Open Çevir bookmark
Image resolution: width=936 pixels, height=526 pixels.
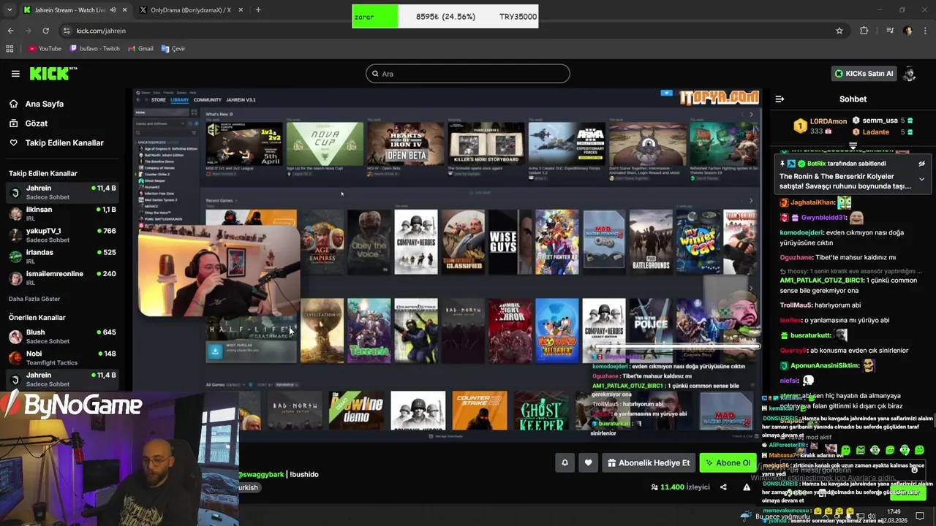tap(174, 49)
